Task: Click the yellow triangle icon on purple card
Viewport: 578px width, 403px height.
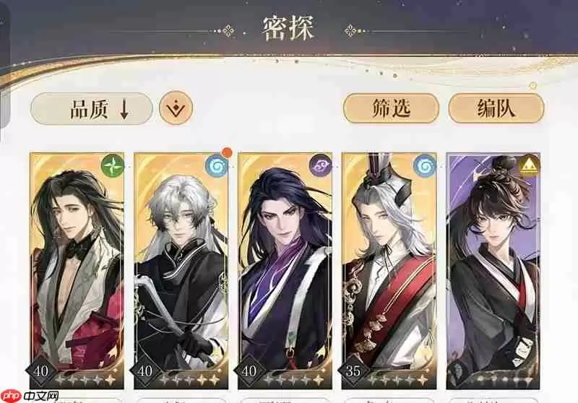Action: tap(529, 166)
